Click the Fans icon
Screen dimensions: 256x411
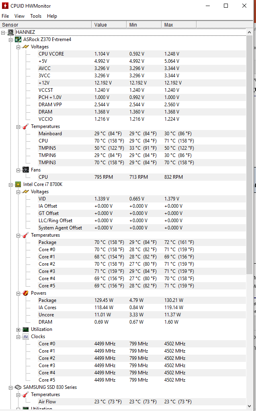[x=25, y=170]
